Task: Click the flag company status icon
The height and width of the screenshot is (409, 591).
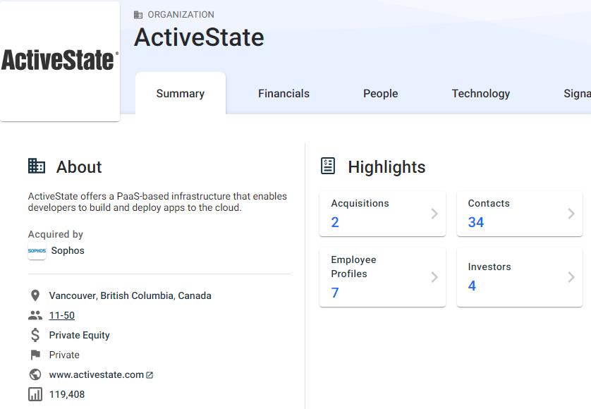Action: click(x=35, y=355)
